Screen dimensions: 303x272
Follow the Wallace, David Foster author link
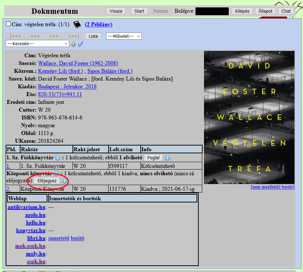(78, 63)
